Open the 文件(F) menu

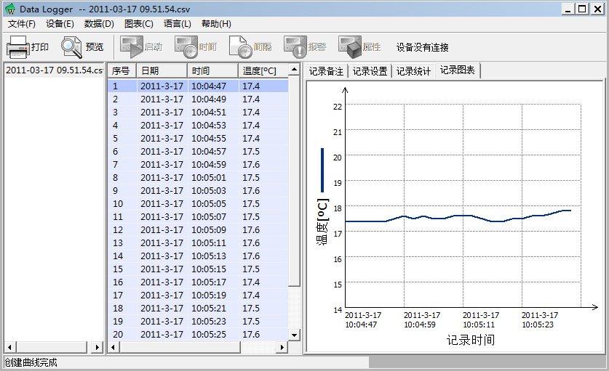[x=22, y=24]
